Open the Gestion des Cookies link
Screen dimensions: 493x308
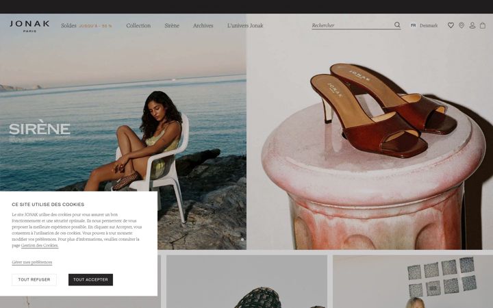click(40, 246)
